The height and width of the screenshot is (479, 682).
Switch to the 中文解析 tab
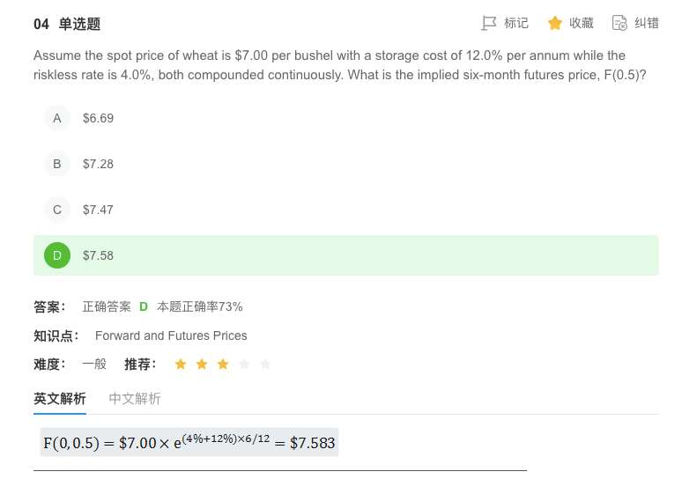[135, 399]
